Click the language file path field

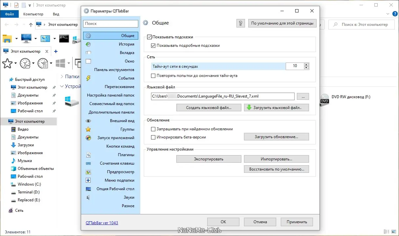click(223, 96)
